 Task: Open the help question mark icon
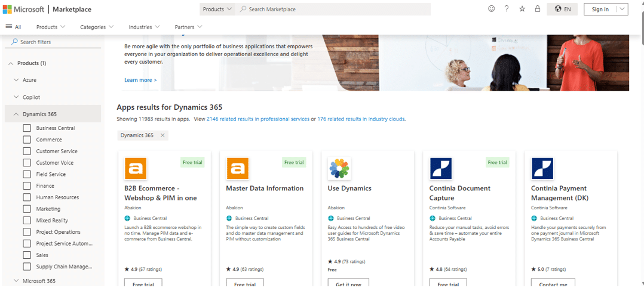point(507,9)
